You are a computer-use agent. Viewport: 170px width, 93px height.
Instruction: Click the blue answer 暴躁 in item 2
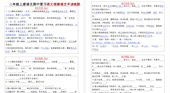point(59,18)
